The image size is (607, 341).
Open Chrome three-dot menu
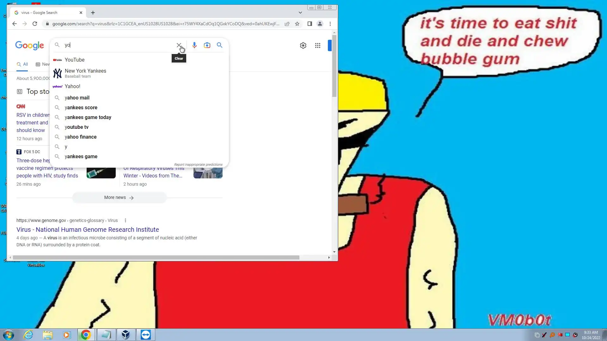point(330,24)
